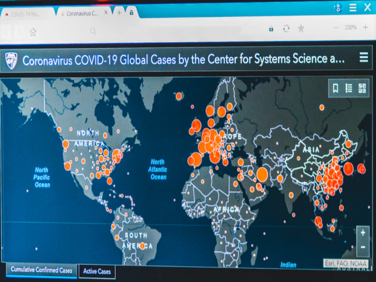Open a new browser tab
Viewport: 376px width, 282px height.
tap(119, 12)
